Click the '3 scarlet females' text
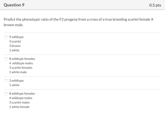The height and width of the screenshot is (115, 165). (21, 68)
